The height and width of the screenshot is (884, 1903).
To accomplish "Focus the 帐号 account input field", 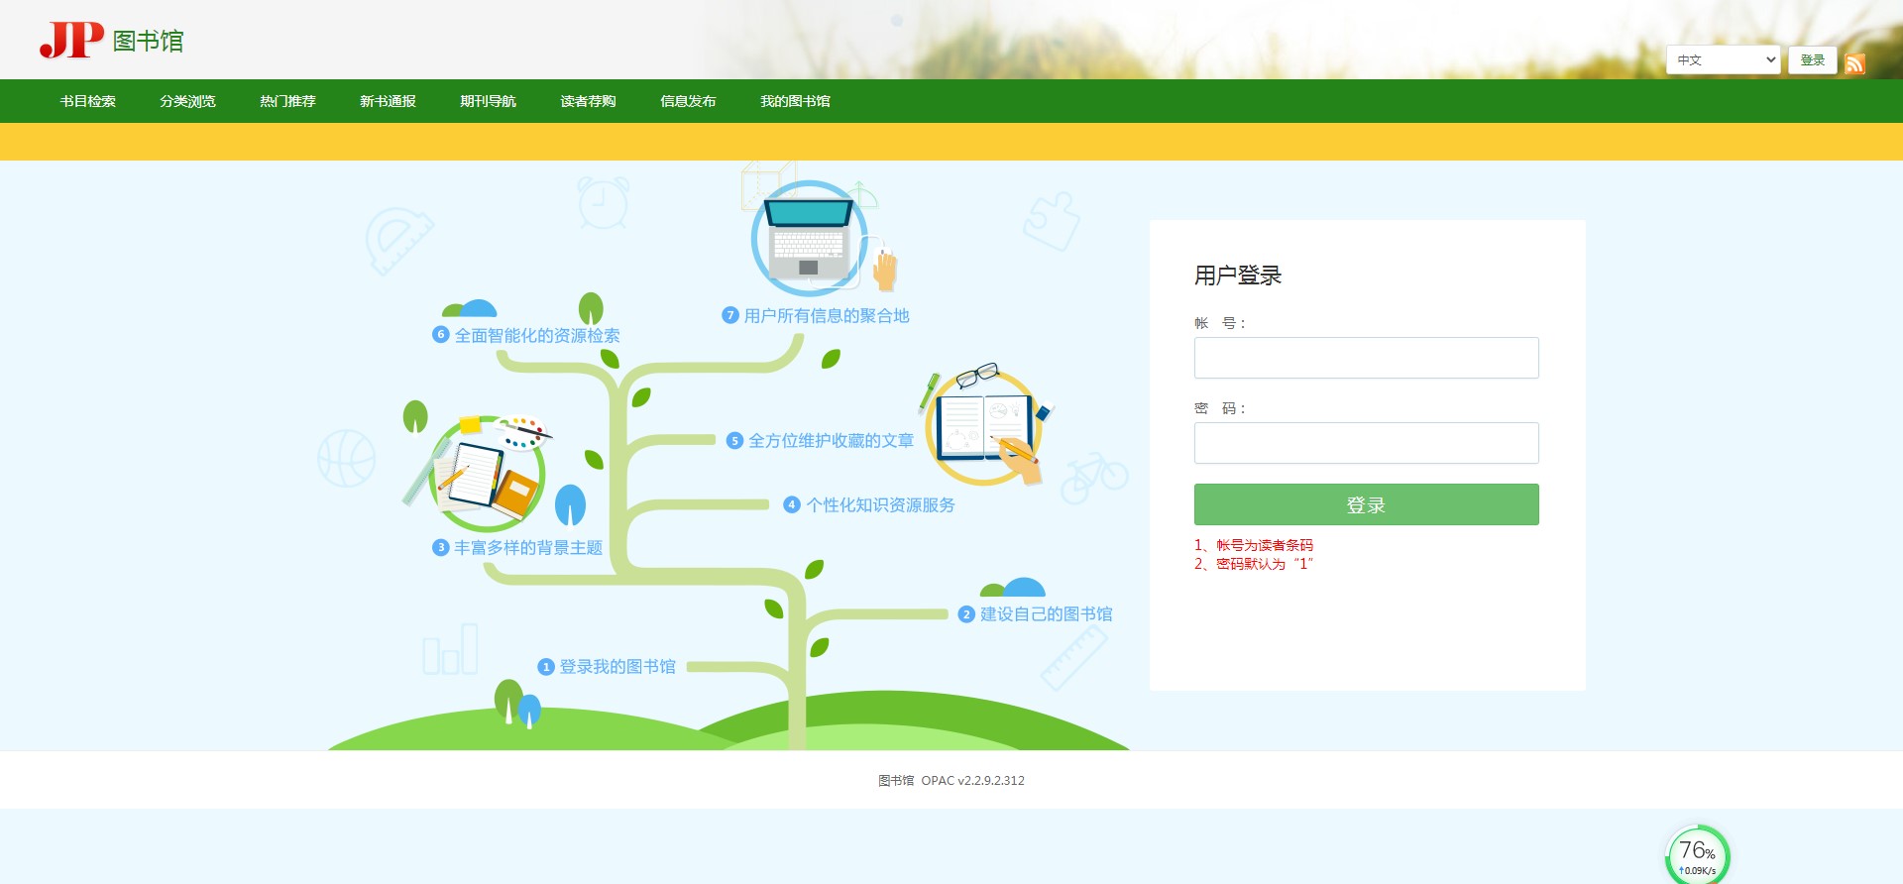I will pos(1366,358).
